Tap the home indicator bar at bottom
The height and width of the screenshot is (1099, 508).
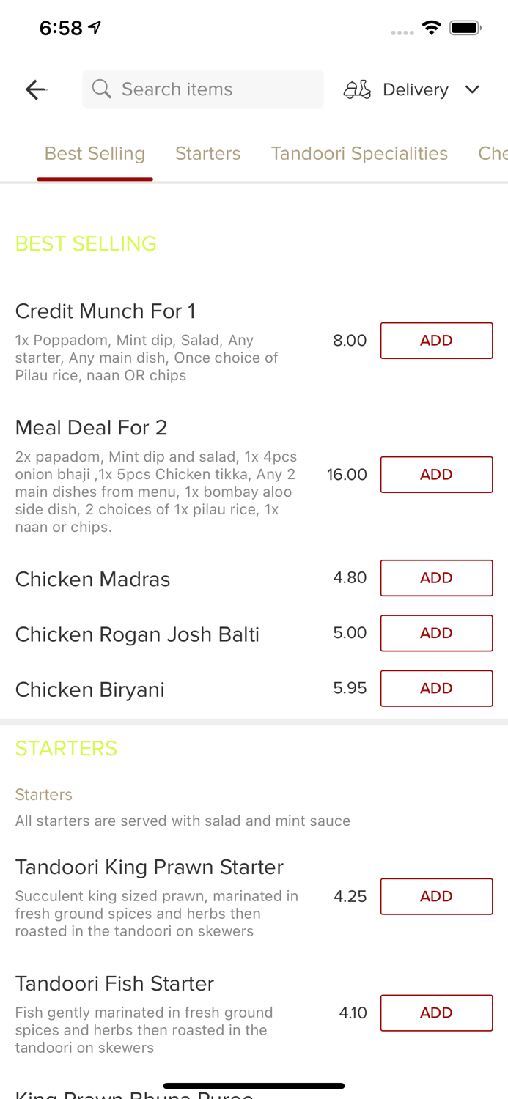pos(254,1086)
